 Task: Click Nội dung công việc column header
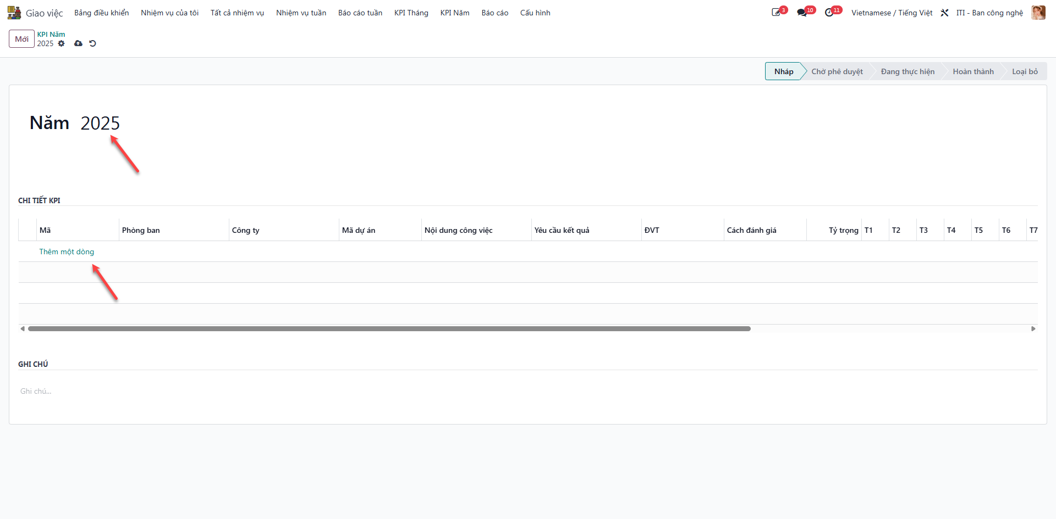pos(476,230)
